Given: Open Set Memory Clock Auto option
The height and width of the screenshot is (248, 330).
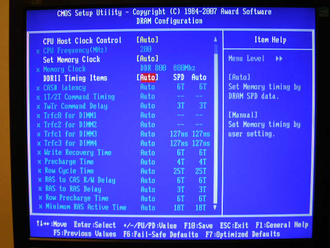Looking at the screenshot, I should point(147,58).
